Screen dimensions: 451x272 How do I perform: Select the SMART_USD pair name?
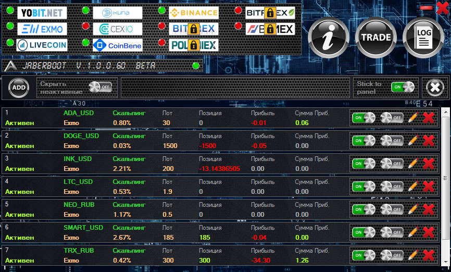pos(83,228)
